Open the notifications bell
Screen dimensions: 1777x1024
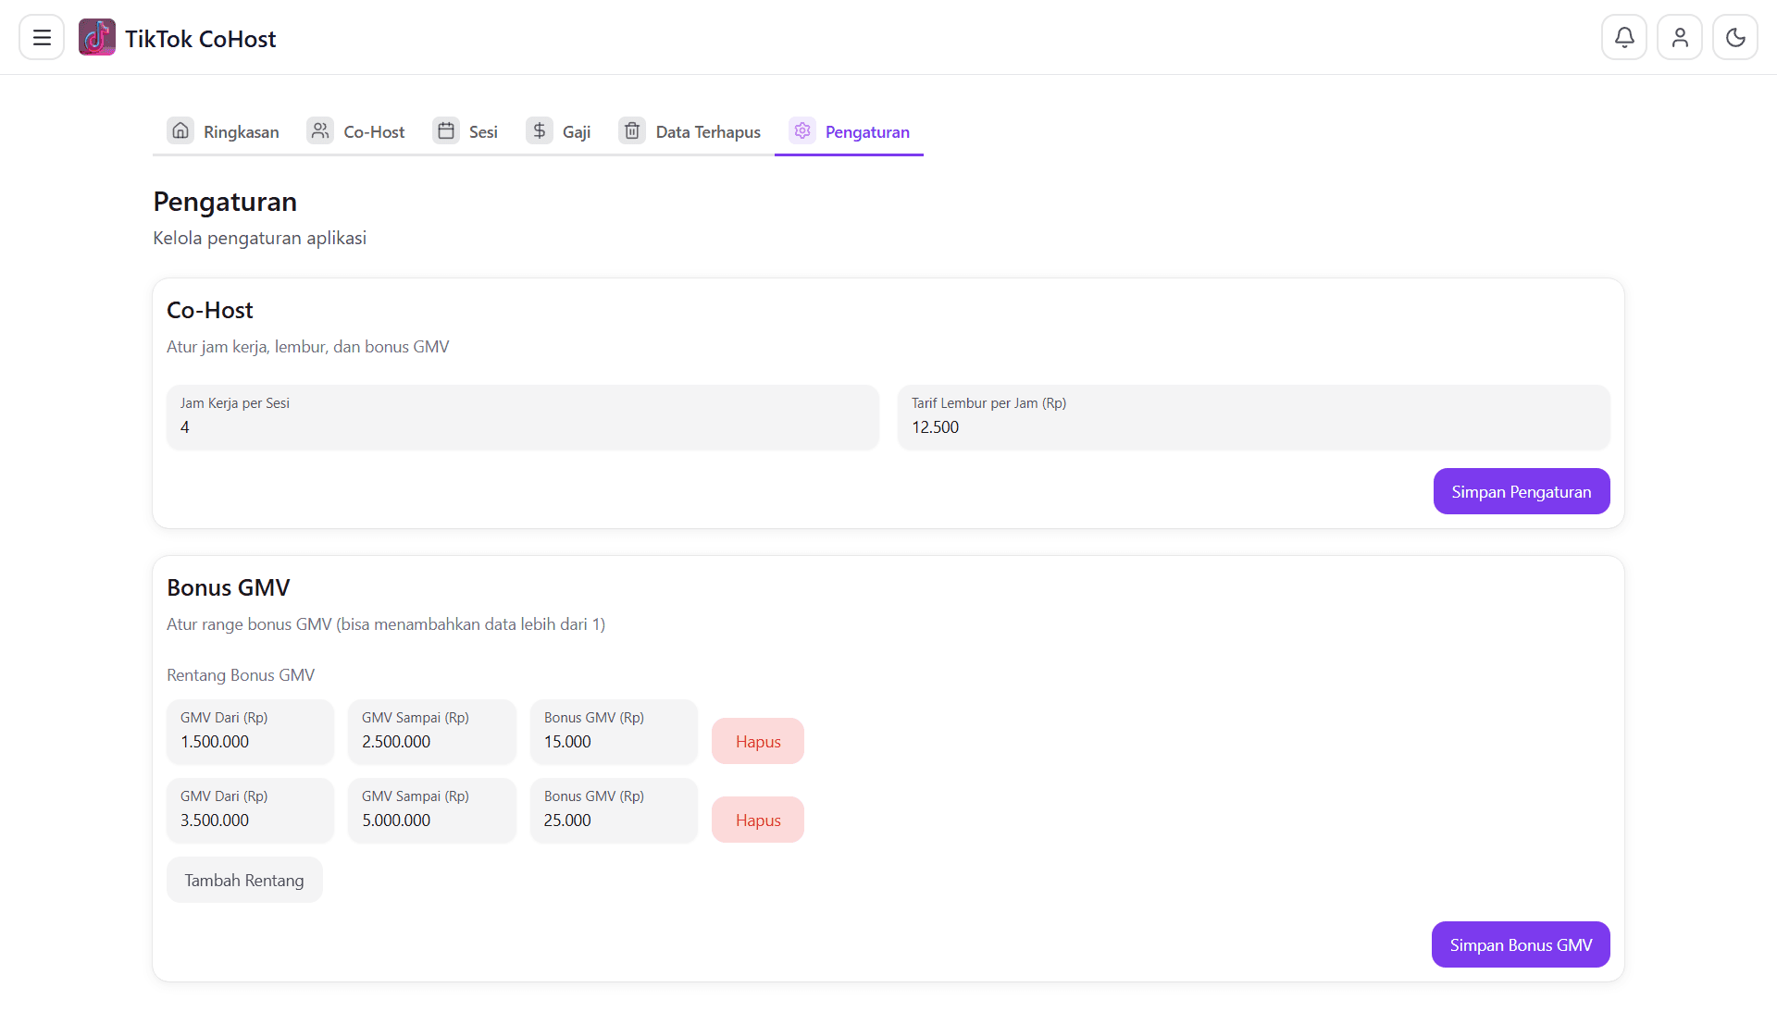[x=1624, y=37]
